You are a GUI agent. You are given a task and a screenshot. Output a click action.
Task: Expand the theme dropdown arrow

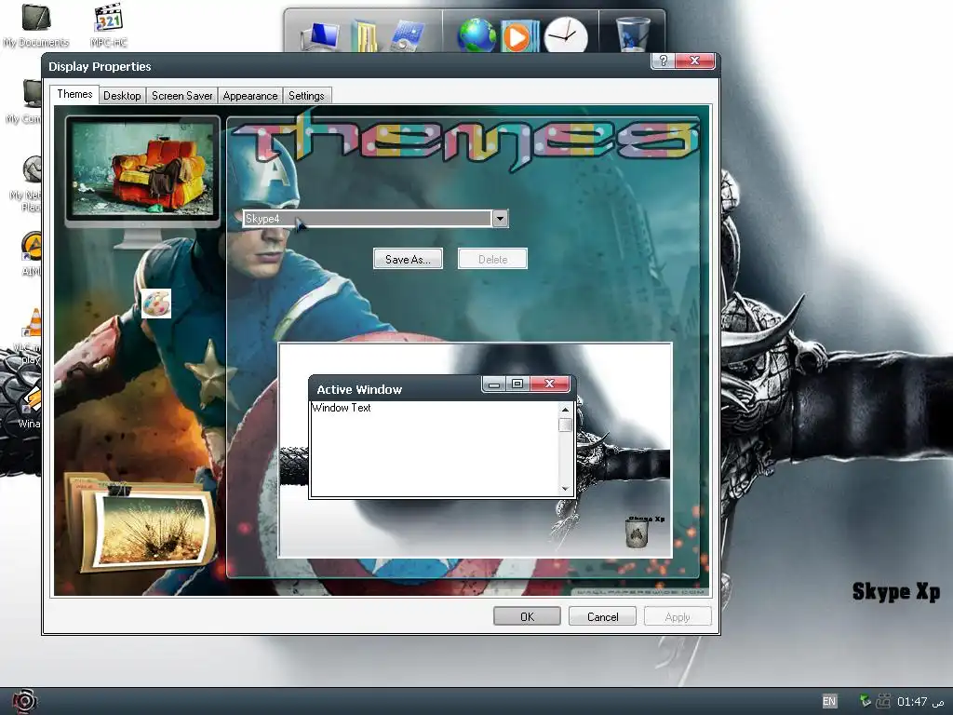500,218
